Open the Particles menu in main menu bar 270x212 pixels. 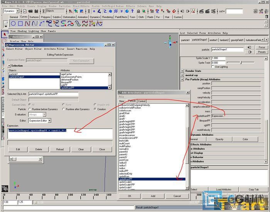click(x=64, y=6)
